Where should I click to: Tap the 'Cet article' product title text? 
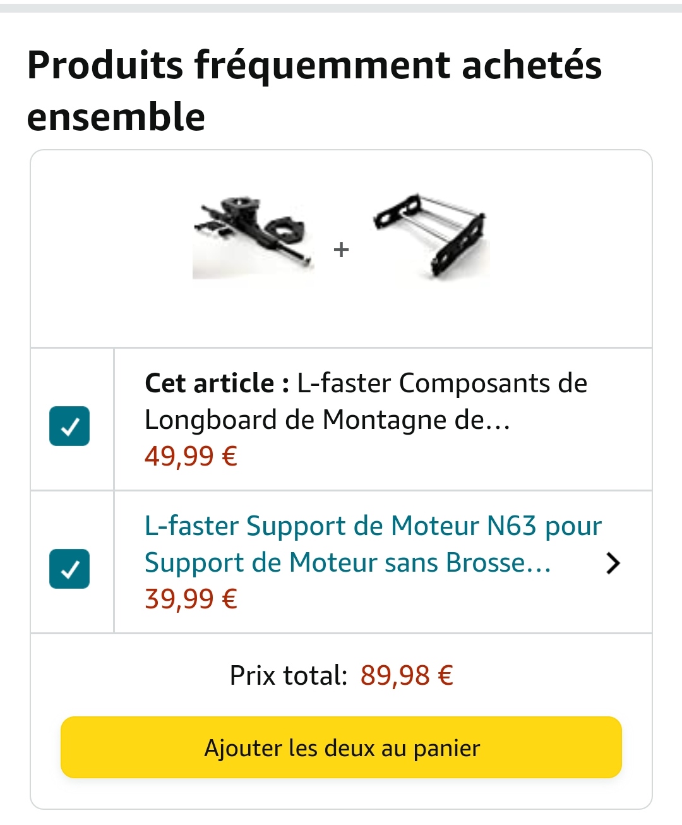[x=366, y=401]
